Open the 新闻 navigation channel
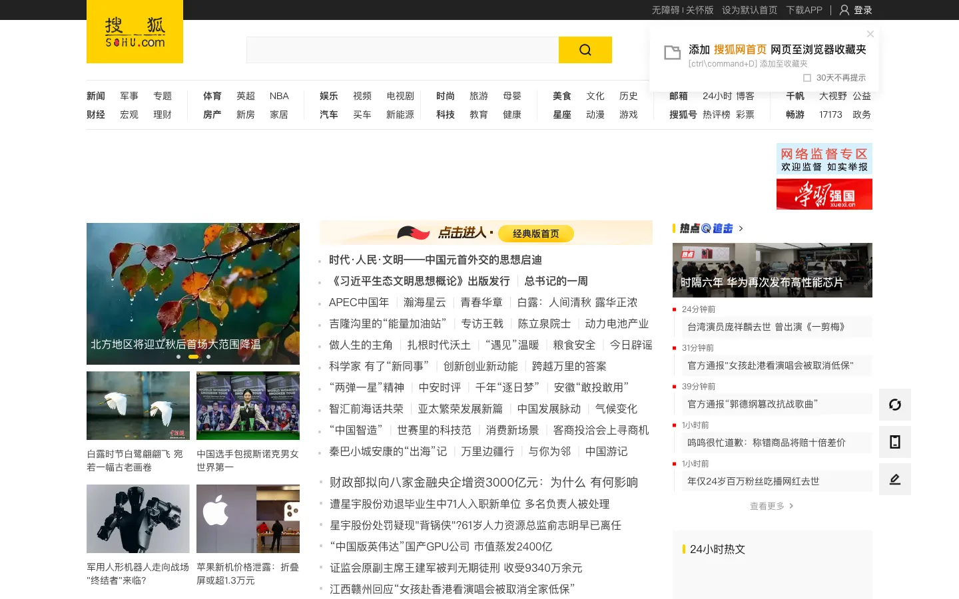The image size is (959, 599). (96, 96)
